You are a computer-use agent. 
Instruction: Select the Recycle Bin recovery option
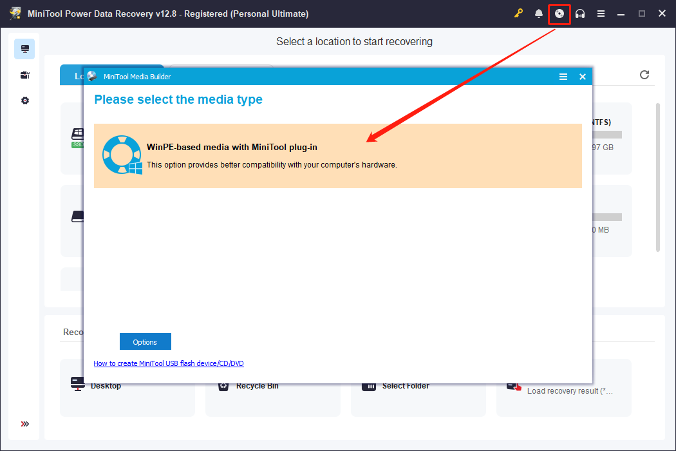(223, 385)
